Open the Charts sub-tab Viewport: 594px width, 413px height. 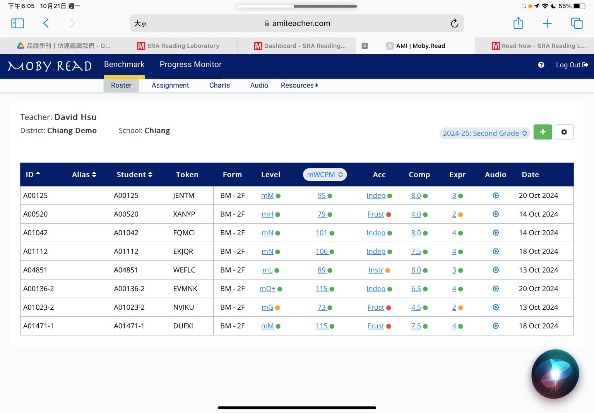point(219,85)
